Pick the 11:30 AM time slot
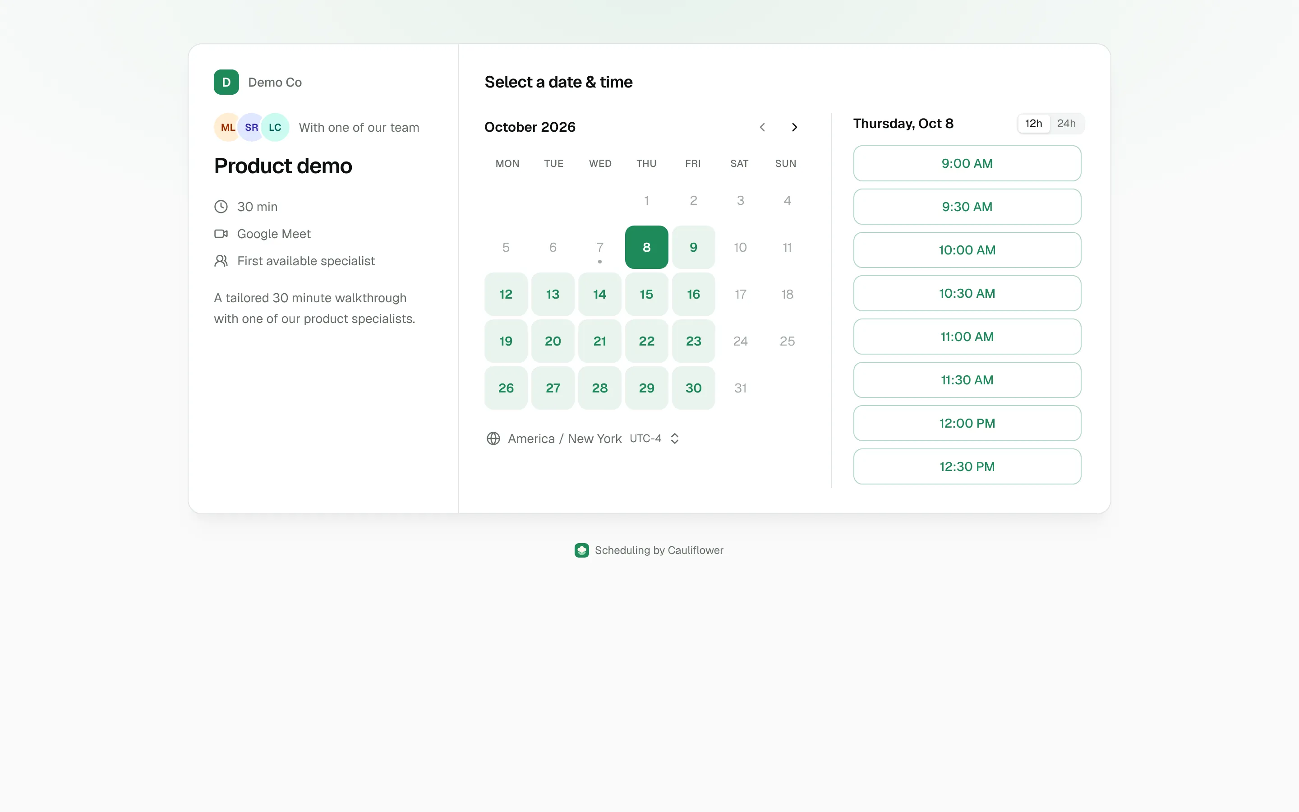The image size is (1299, 812). pyautogui.click(x=967, y=380)
